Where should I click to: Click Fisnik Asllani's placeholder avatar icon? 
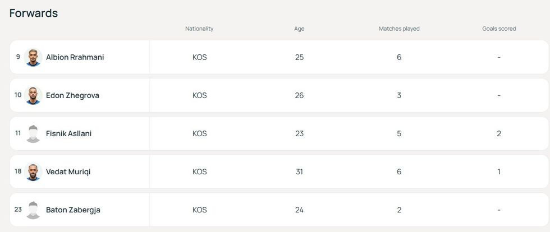pos(34,133)
